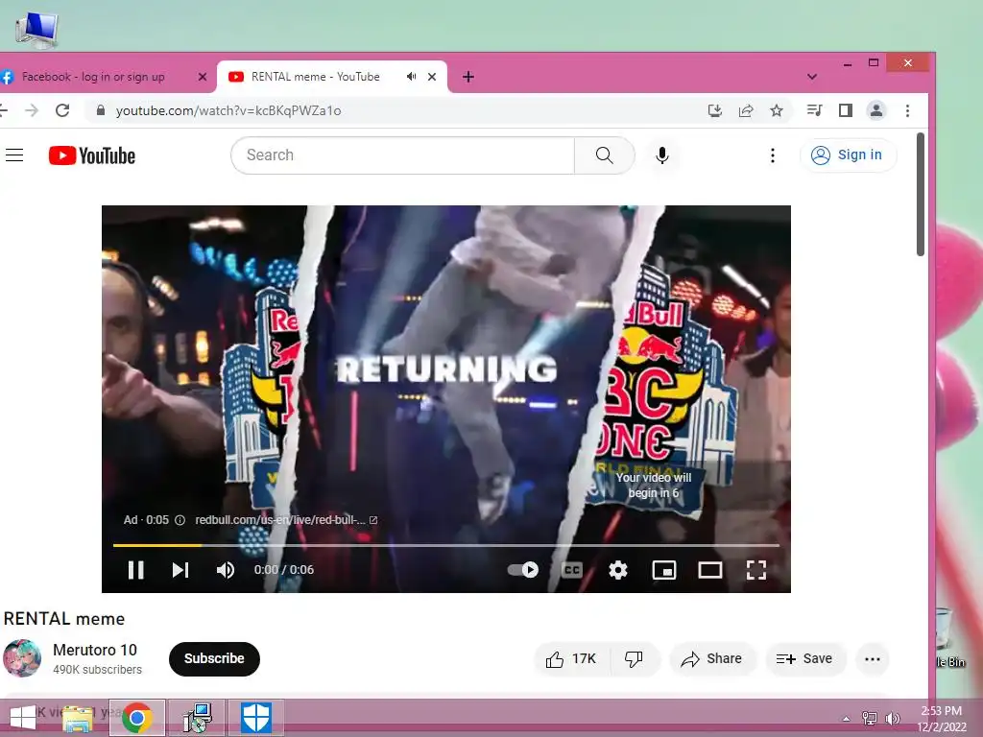Click the page vertical scrollbar
983x737 pixels.
921,194
